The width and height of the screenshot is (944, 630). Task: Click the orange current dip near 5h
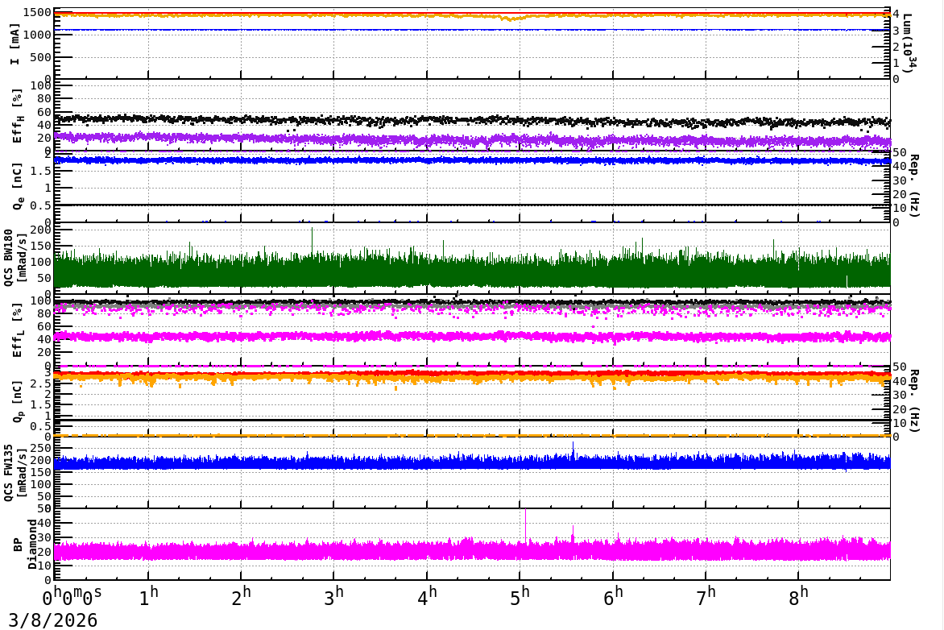(511, 19)
